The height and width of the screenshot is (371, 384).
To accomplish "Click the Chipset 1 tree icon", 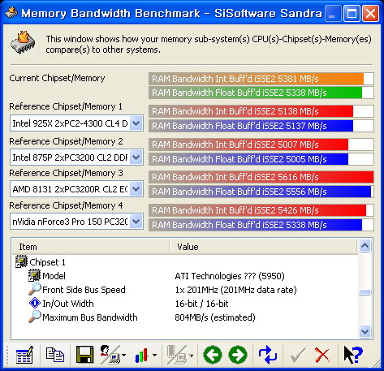I will (21, 261).
